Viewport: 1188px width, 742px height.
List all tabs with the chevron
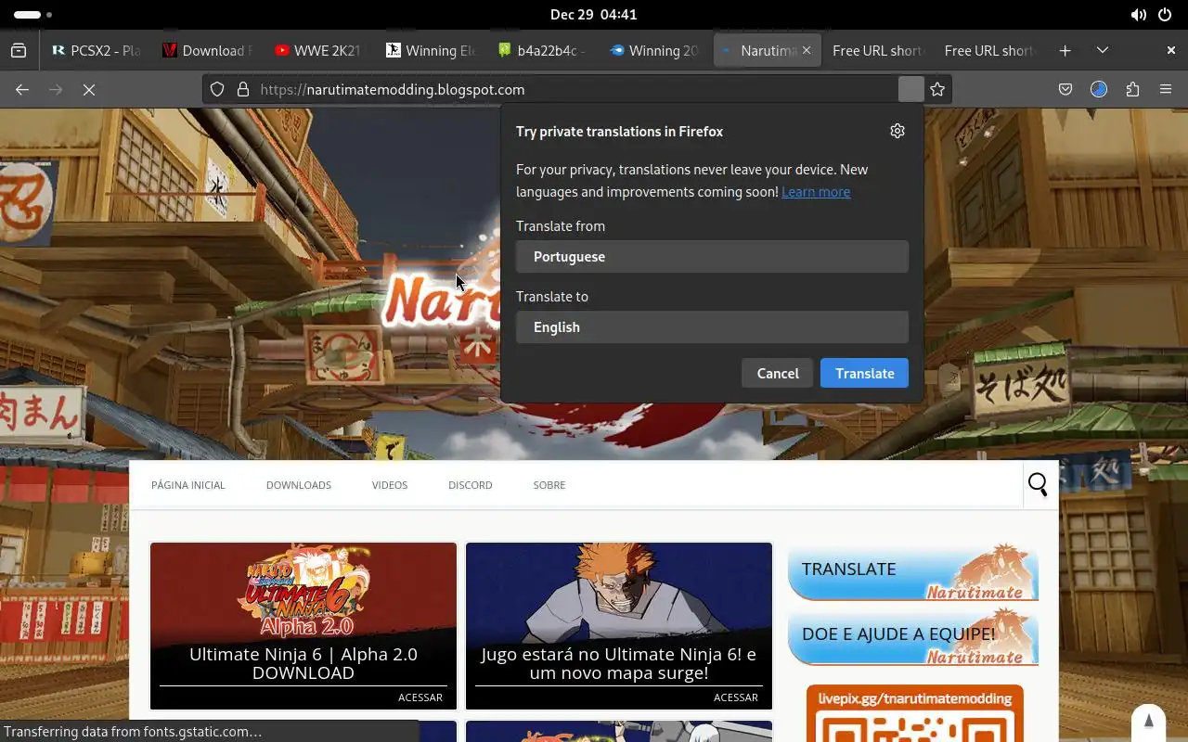coord(1103,51)
